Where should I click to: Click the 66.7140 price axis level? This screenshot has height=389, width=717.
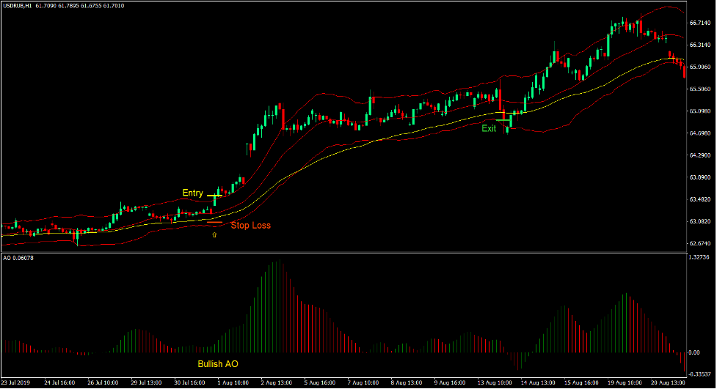[x=701, y=23]
